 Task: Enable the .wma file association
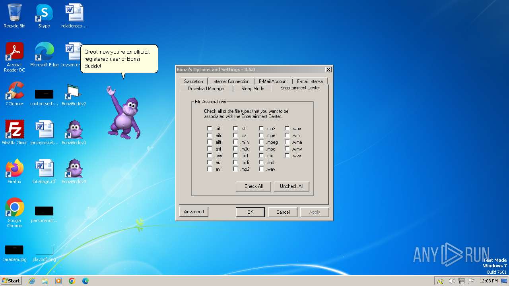tap(287, 142)
